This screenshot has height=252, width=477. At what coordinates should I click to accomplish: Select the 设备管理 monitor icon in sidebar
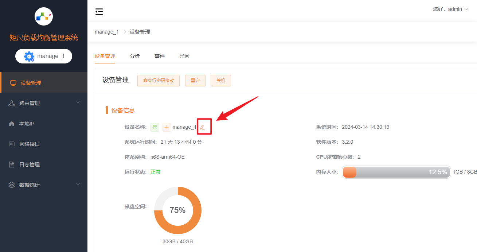pyautogui.click(x=13, y=82)
